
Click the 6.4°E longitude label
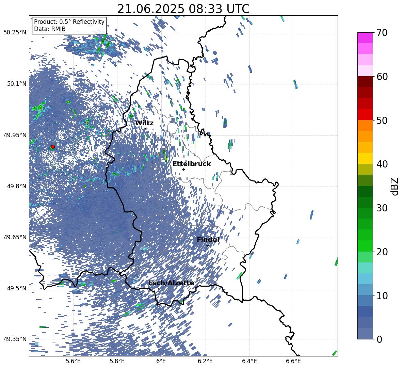pyautogui.click(x=249, y=361)
